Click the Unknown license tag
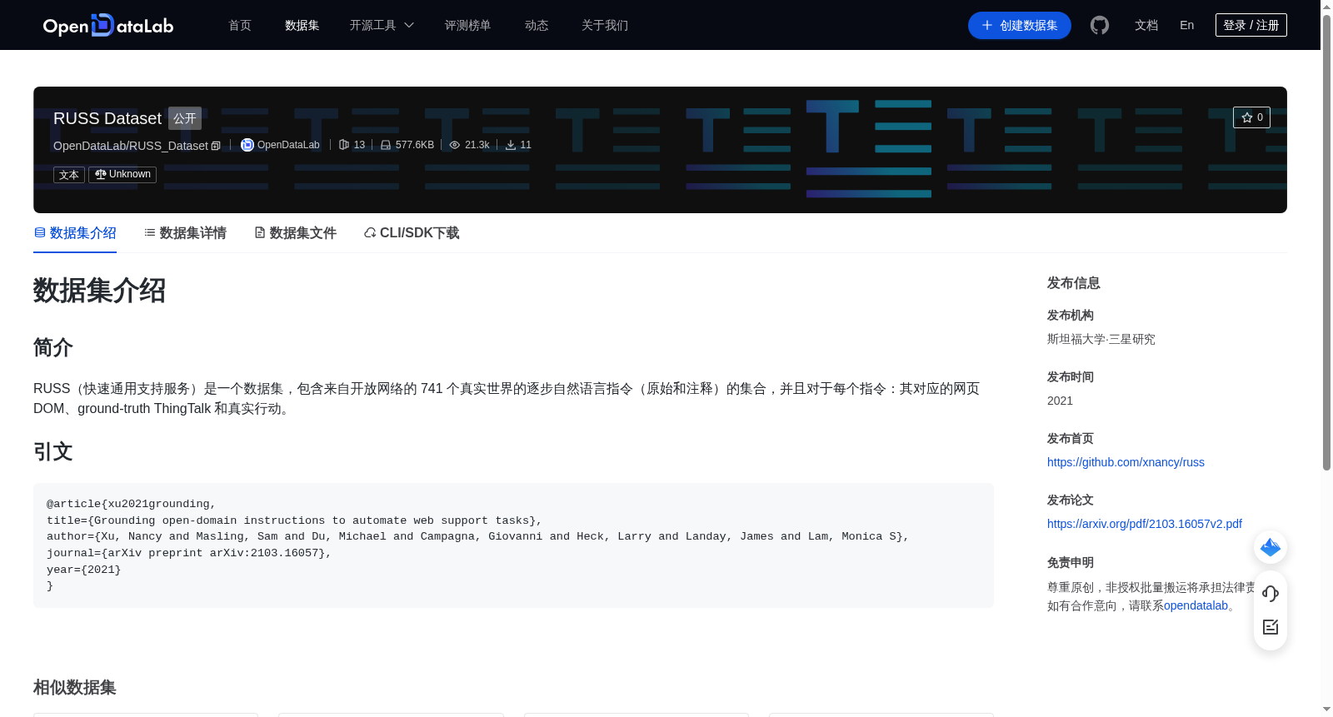This screenshot has height=717, width=1333. (x=122, y=175)
